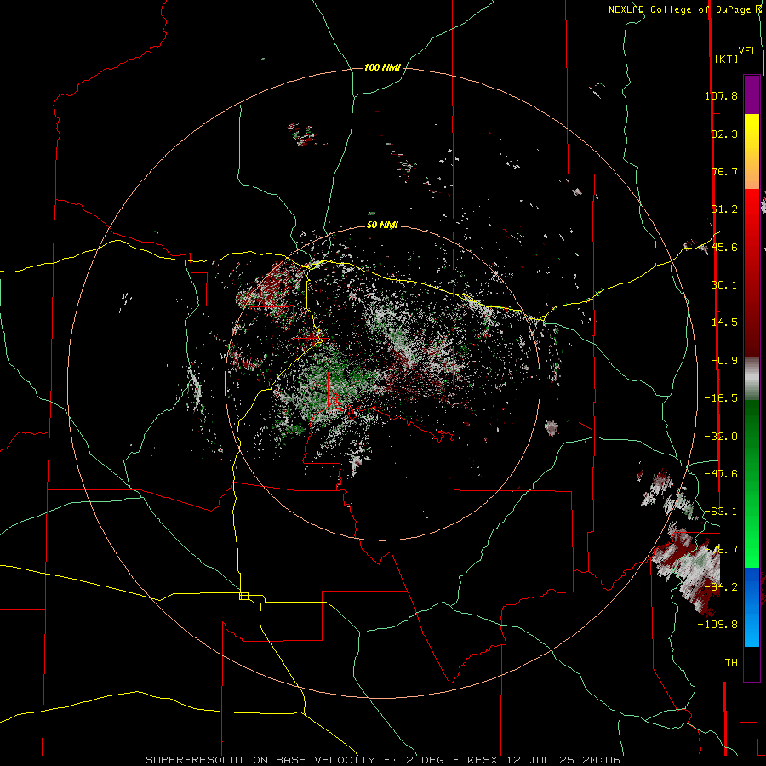Click the "100 NMI" range ring label

click(382, 67)
